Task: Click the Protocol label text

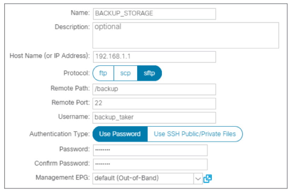Action: [77, 73]
